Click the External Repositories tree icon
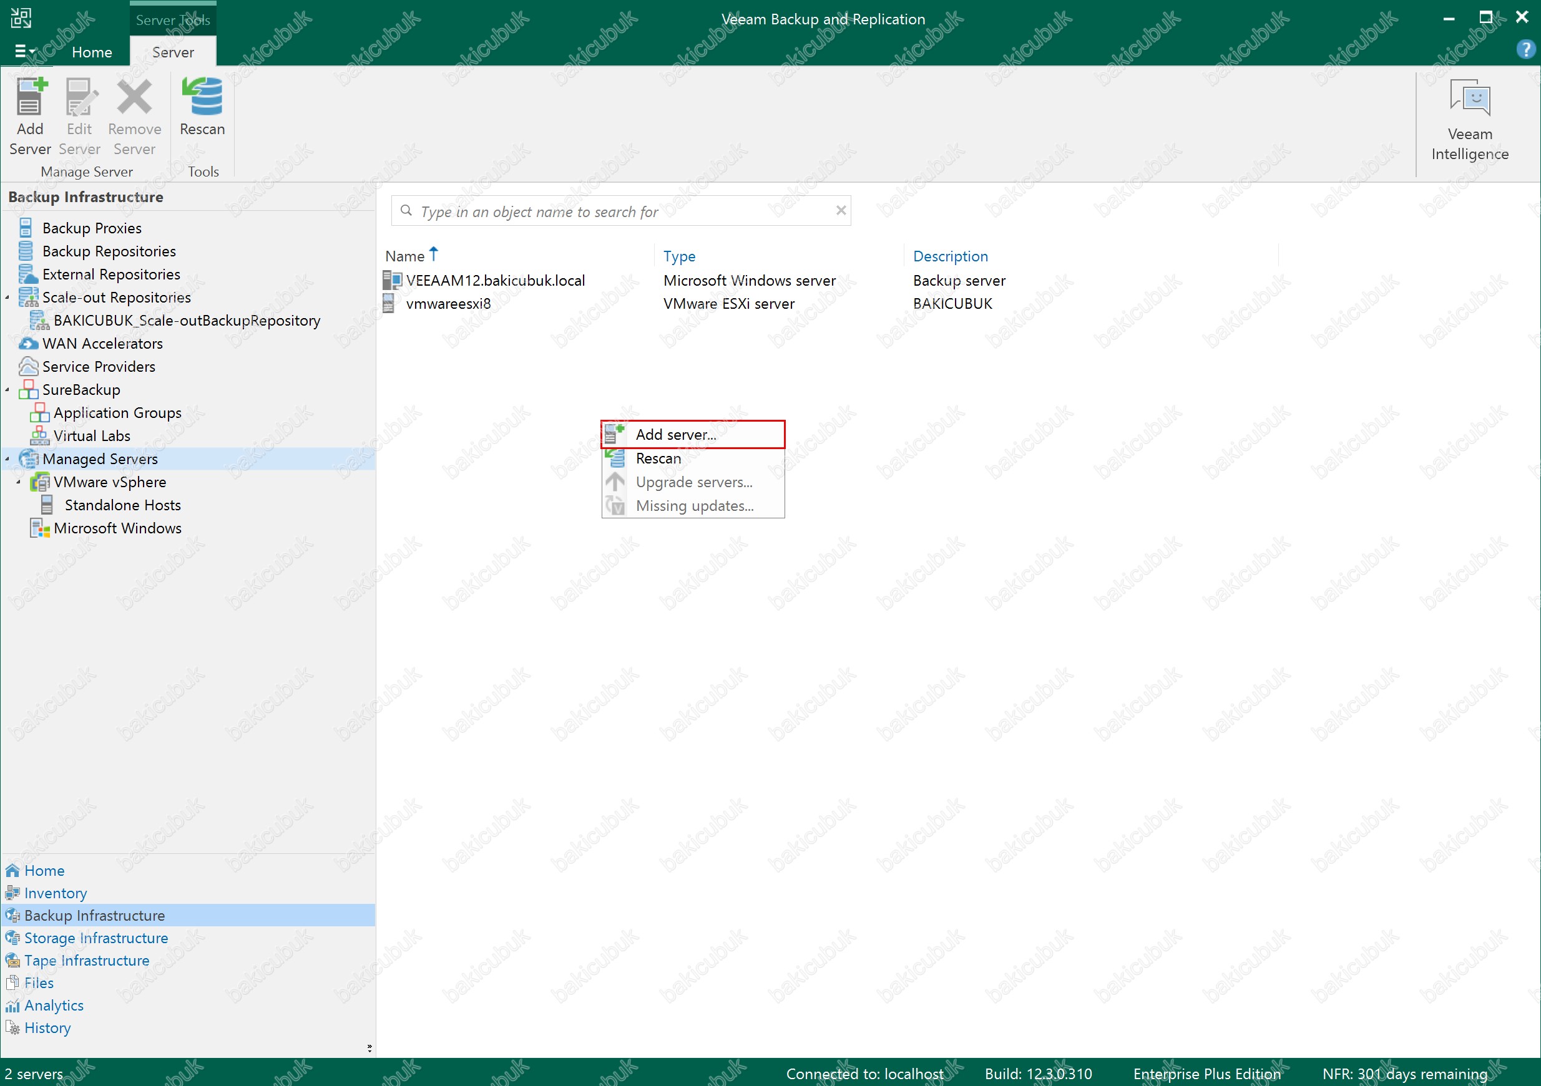The width and height of the screenshot is (1541, 1086). 27,274
